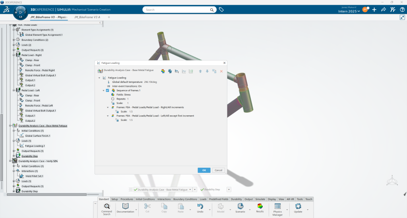Open the help question mark icon
The image size is (407, 218).
[402, 9]
